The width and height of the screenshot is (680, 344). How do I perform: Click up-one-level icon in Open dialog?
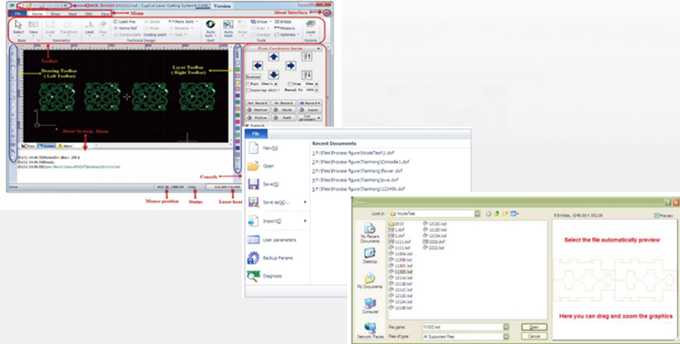[497, 214]
